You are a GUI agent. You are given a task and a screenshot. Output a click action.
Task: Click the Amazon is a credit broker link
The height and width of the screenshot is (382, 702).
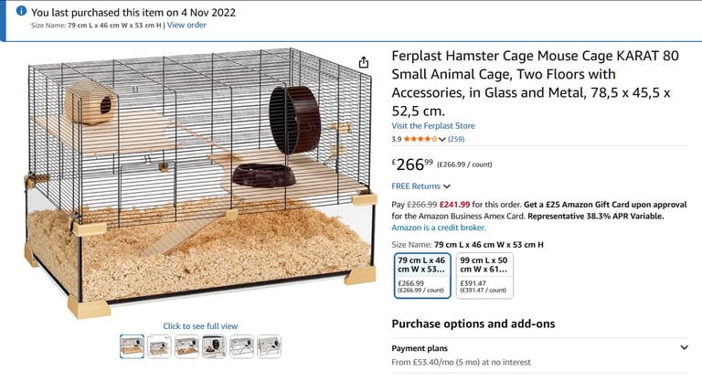[439, 228]
